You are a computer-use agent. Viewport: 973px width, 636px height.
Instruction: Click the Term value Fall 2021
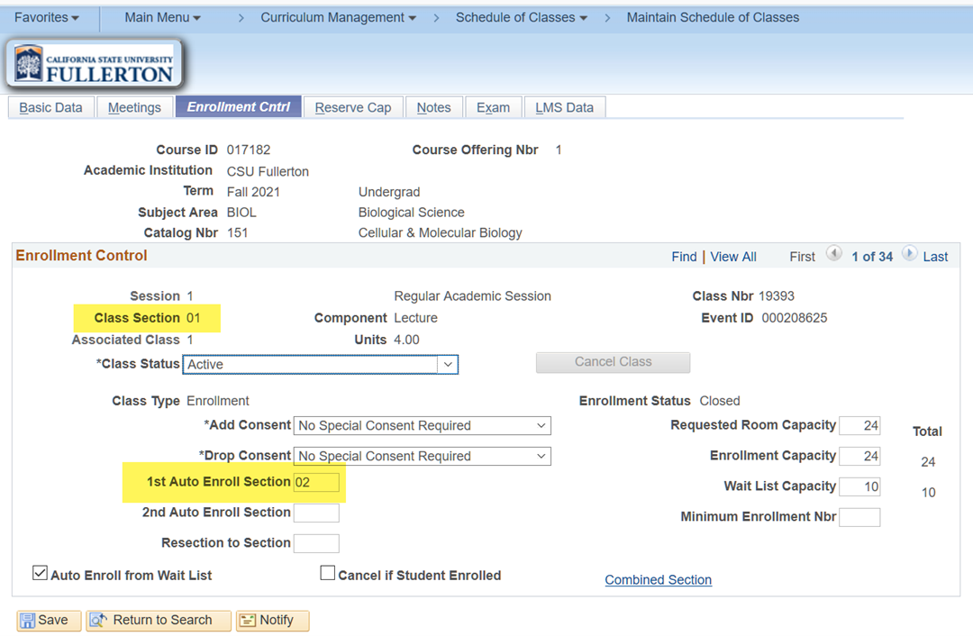tap(253, 192)
